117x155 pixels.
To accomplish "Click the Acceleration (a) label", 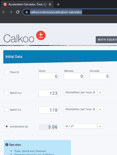I will click(19, 126).
